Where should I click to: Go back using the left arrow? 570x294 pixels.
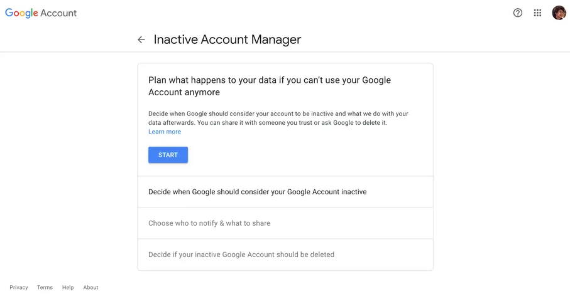(141, 39)
